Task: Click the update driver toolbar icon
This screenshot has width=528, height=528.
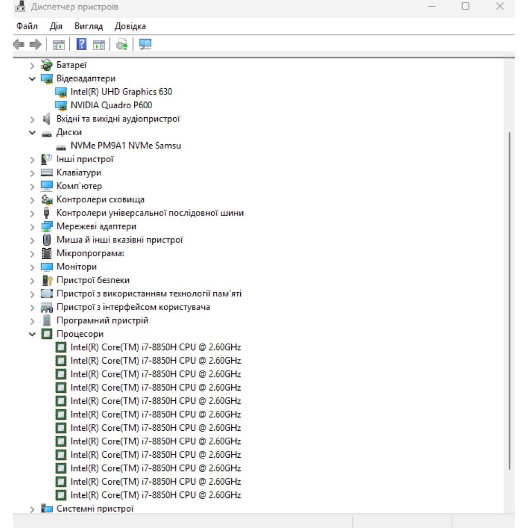Action: (122, 44)
